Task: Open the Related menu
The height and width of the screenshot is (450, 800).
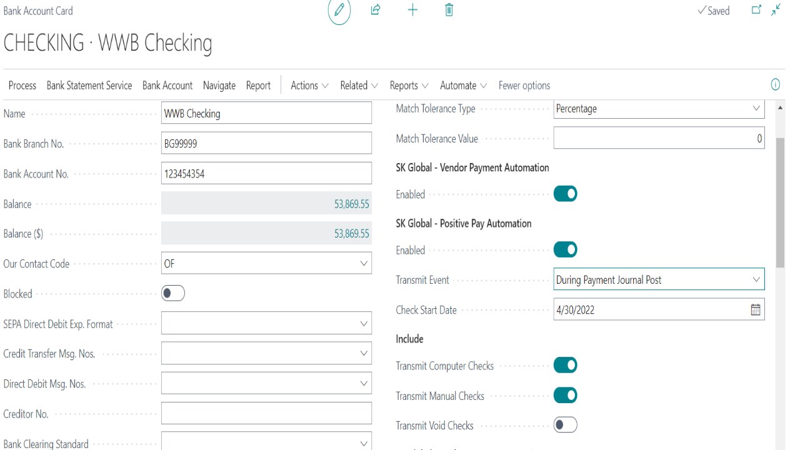Action: point(359,86)
